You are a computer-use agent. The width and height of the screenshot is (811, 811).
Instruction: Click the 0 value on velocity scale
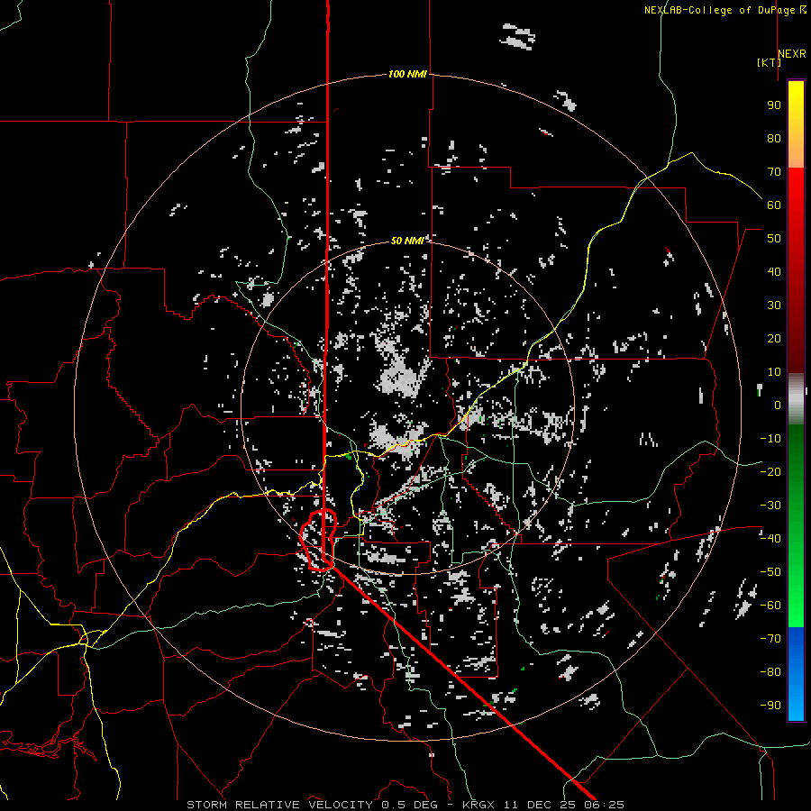(x=778, y=405)
